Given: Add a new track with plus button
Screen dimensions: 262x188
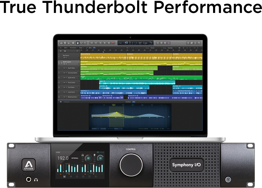Looking at the screenshot, I should click(x=61, y=51).
